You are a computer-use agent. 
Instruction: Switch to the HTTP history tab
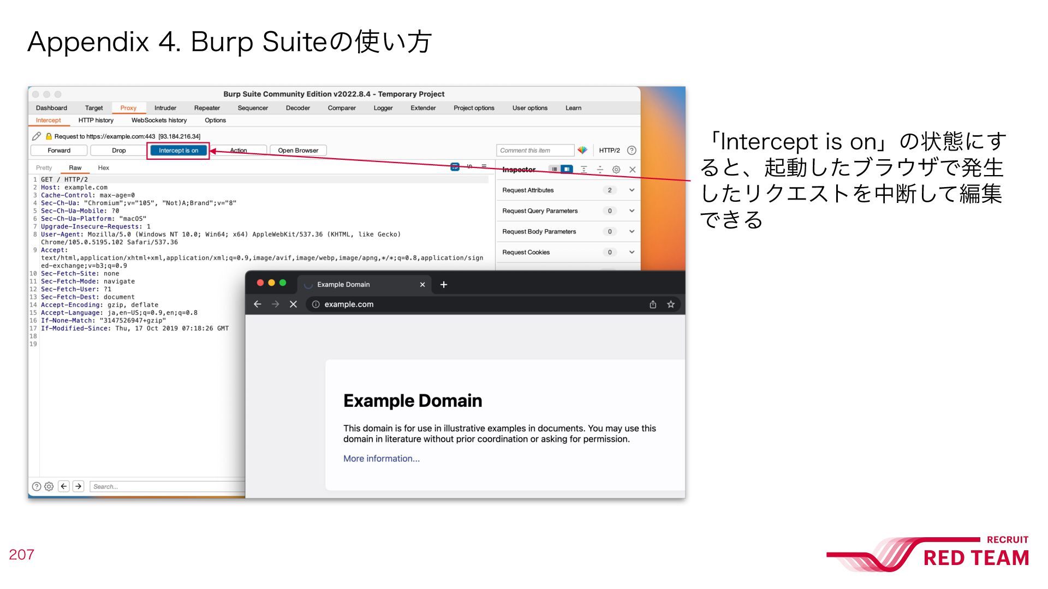(x=96, y=121)
